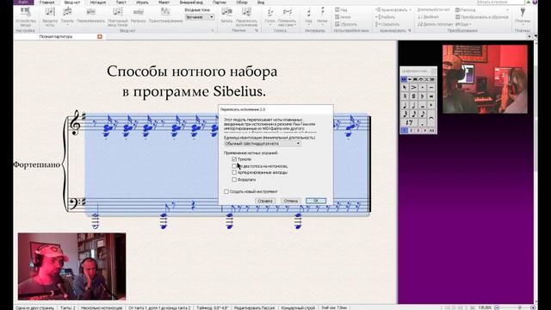This screenshot has height=310, width=551.
Task: Open the Ввод нот group launcher
Action: (x=213, y=31)
